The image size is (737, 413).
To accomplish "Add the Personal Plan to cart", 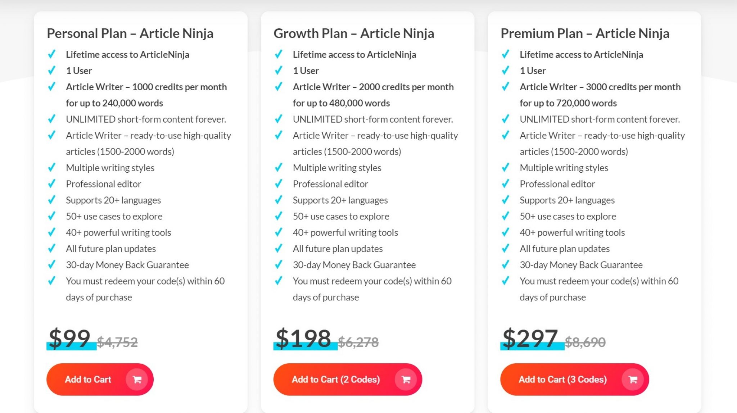I will pyautogui.click(x=100, y=379).
